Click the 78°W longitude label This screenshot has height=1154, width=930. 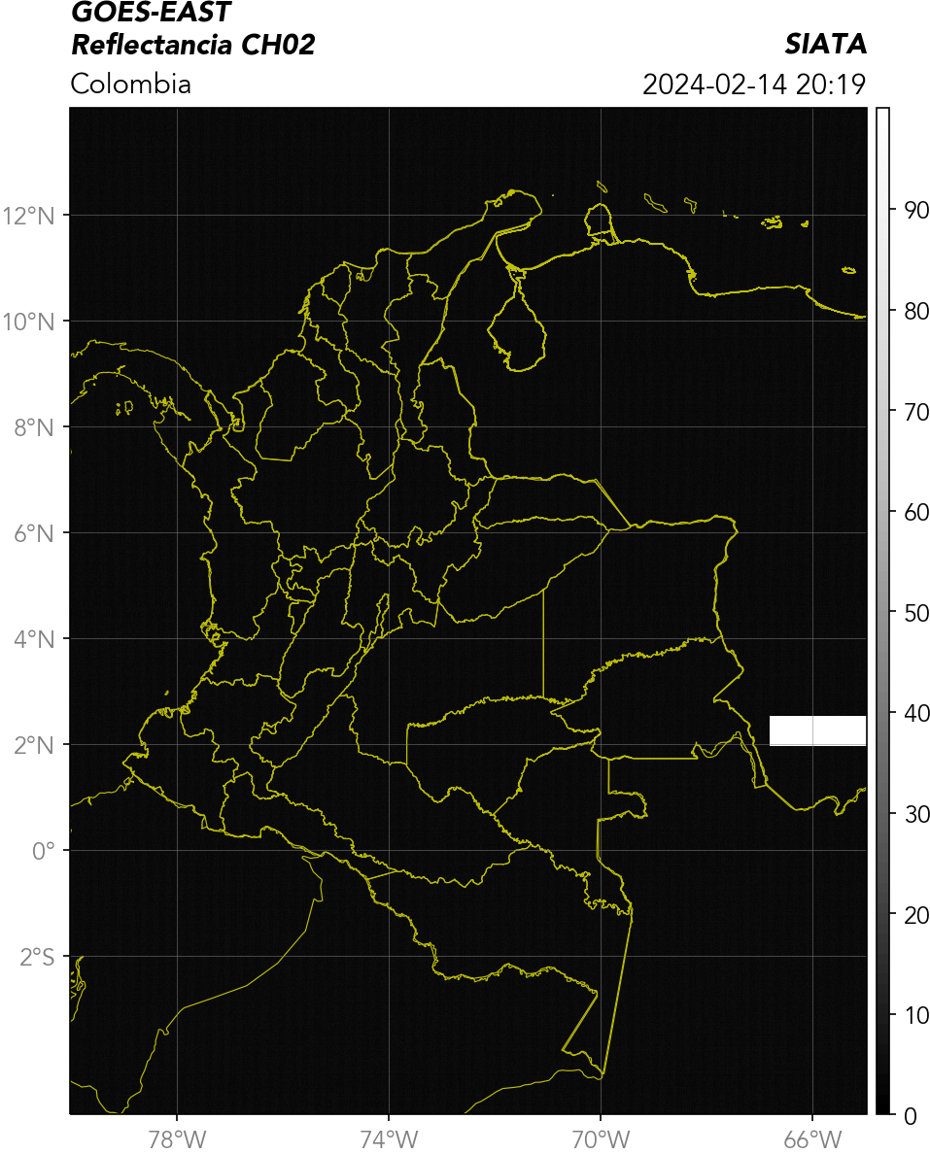pyautogui.click(x=177, y=1139)
